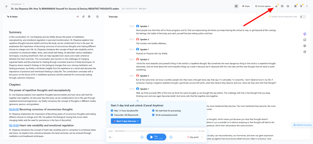Screen dimensions: 313x144
Task: Collapse the AI Notes panel icon
Action: tap(97, 17)
